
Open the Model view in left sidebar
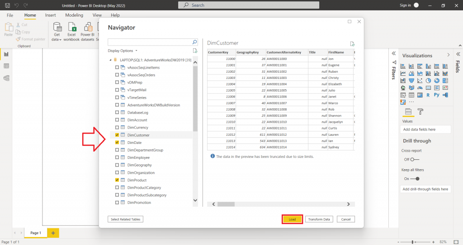pyautogui.click(x=6, y=78)
